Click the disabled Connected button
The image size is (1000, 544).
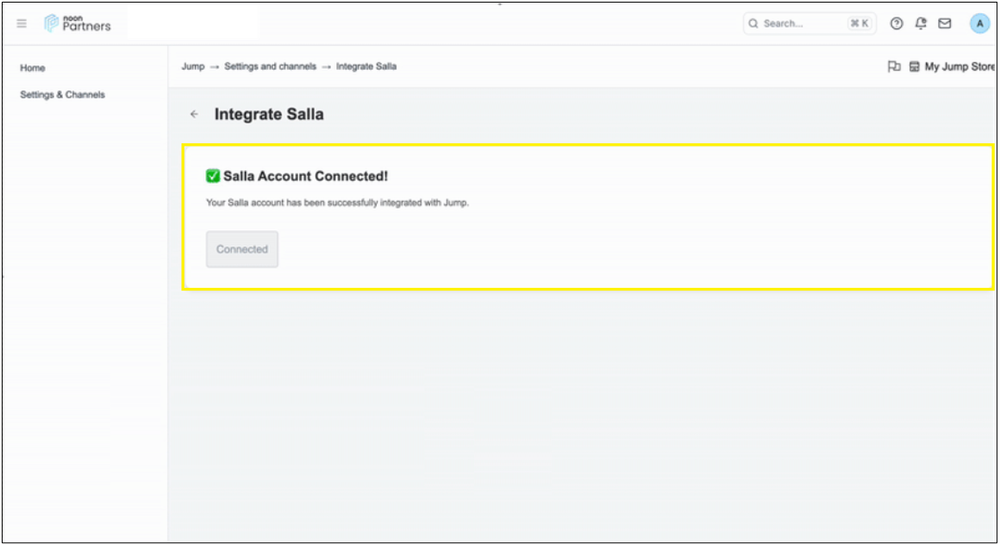point(241,249)
